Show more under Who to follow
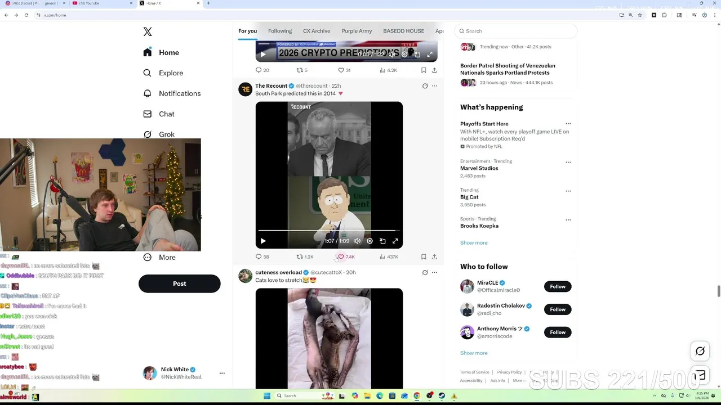721x405 pixels. point(474,353)
